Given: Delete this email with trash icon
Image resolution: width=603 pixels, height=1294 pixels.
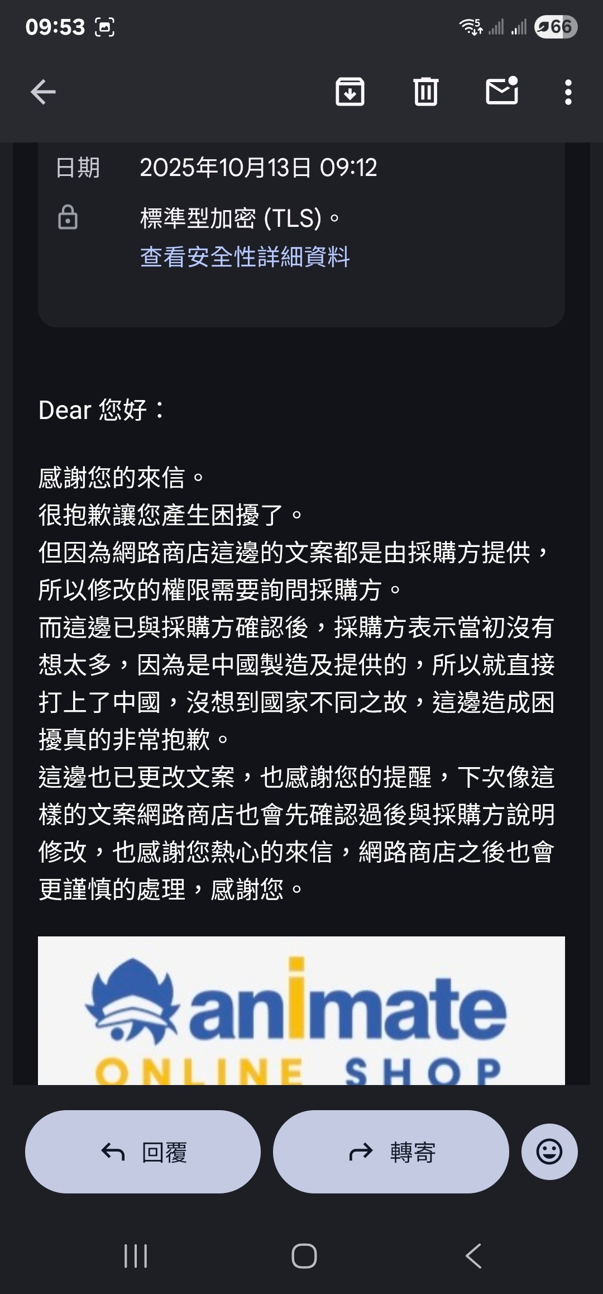Looking at the screenshot, I should pyautogui.click(x=426, y=92).
